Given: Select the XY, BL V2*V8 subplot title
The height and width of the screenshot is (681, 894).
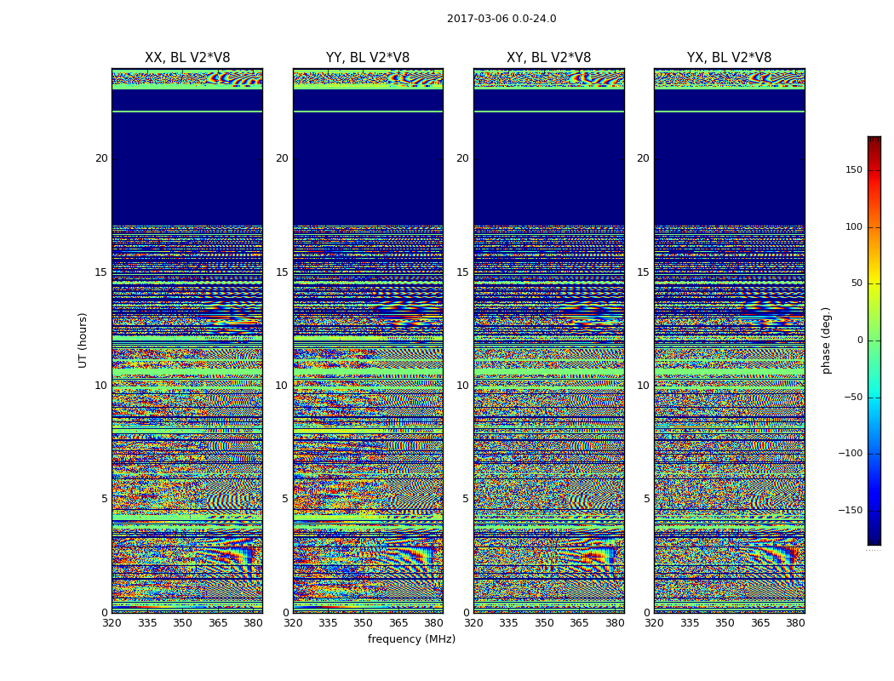Looking at the screenshot, I should tap(548, 58).
